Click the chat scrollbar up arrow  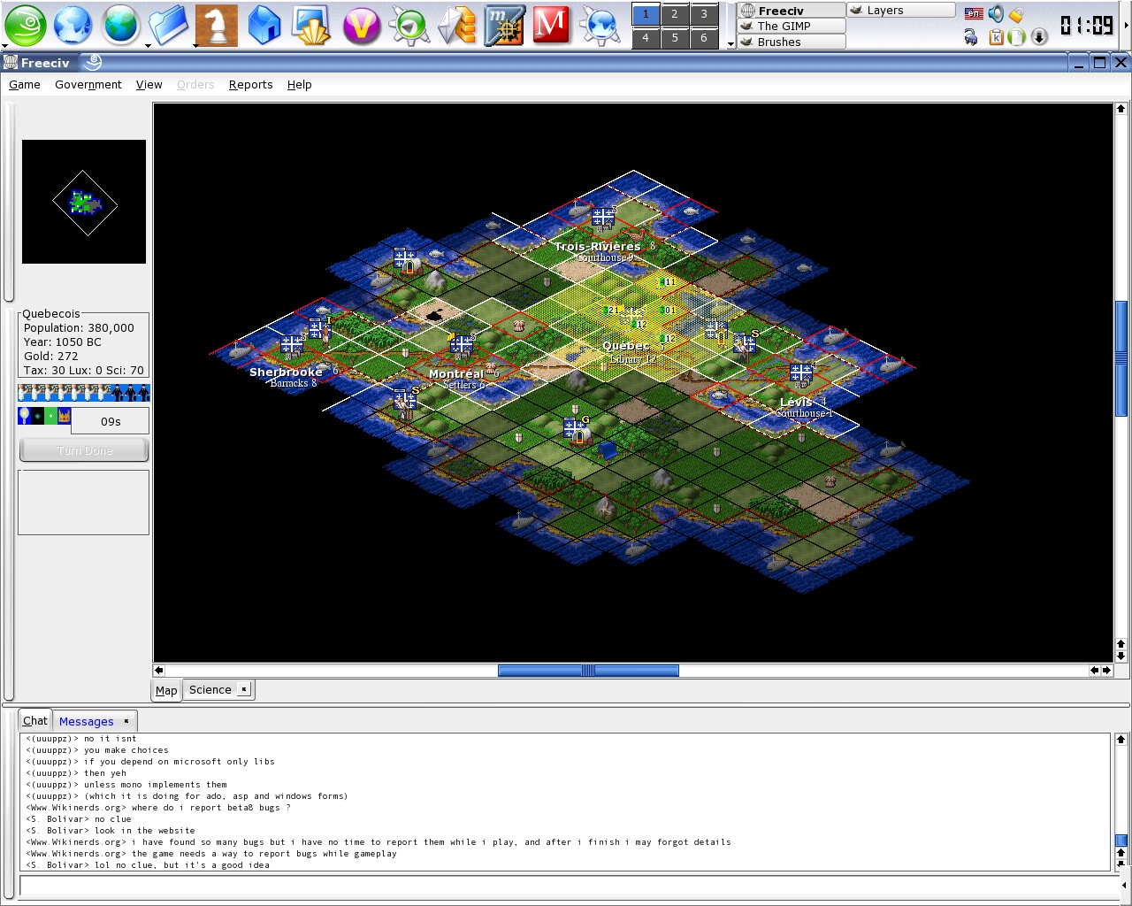(x=1121, y=739)
